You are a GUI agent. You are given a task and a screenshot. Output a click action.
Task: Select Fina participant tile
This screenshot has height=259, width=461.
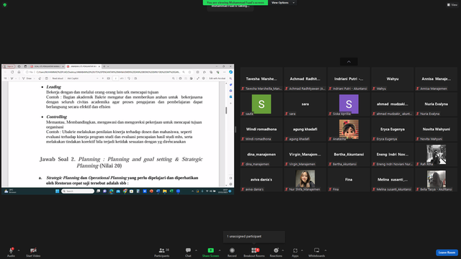click(x=349, y=180)
